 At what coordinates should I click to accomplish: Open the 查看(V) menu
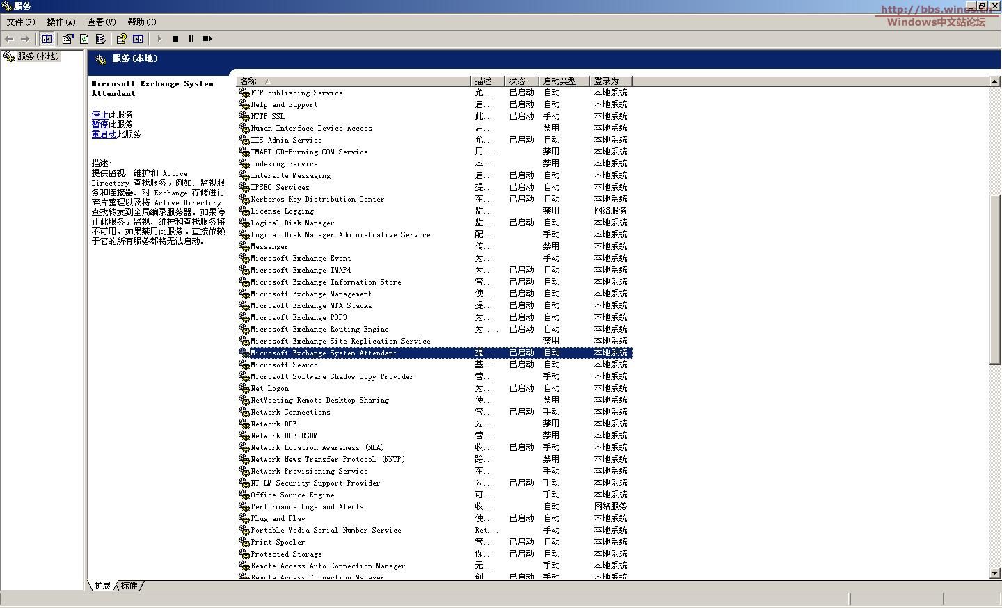pos(102,22)
